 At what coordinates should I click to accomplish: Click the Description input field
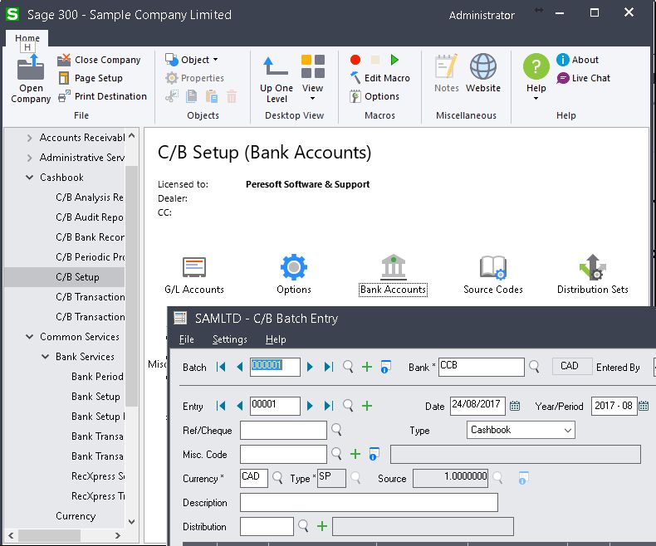[x=369, y=503]
